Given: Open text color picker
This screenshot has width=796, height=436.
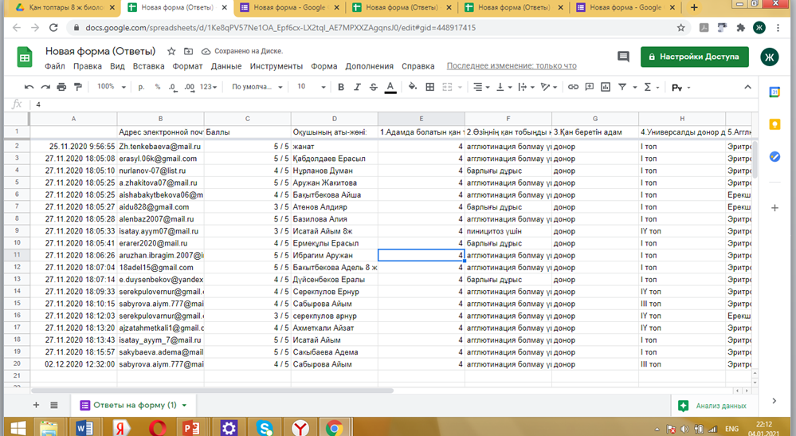Looking at the screenshot, I should tap(390, 88).
